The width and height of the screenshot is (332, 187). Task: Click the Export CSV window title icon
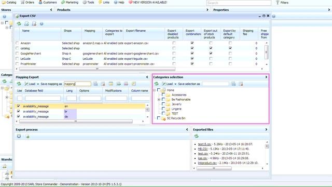pyautogui.click(x=17, y=16)
